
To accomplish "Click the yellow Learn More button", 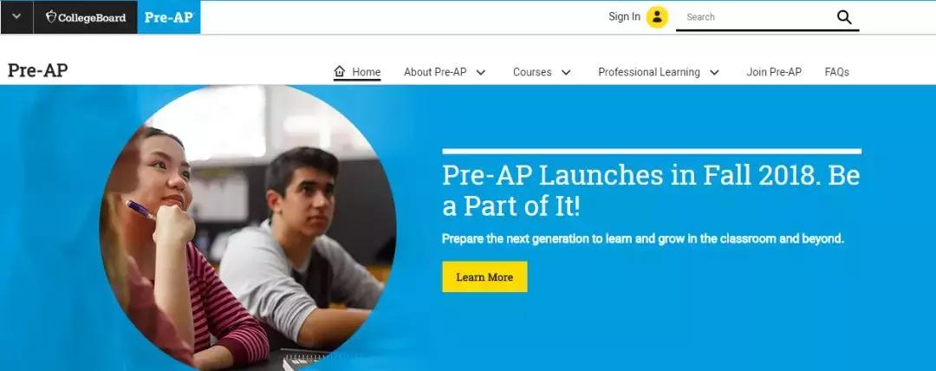I will click(x=484, y=277).
